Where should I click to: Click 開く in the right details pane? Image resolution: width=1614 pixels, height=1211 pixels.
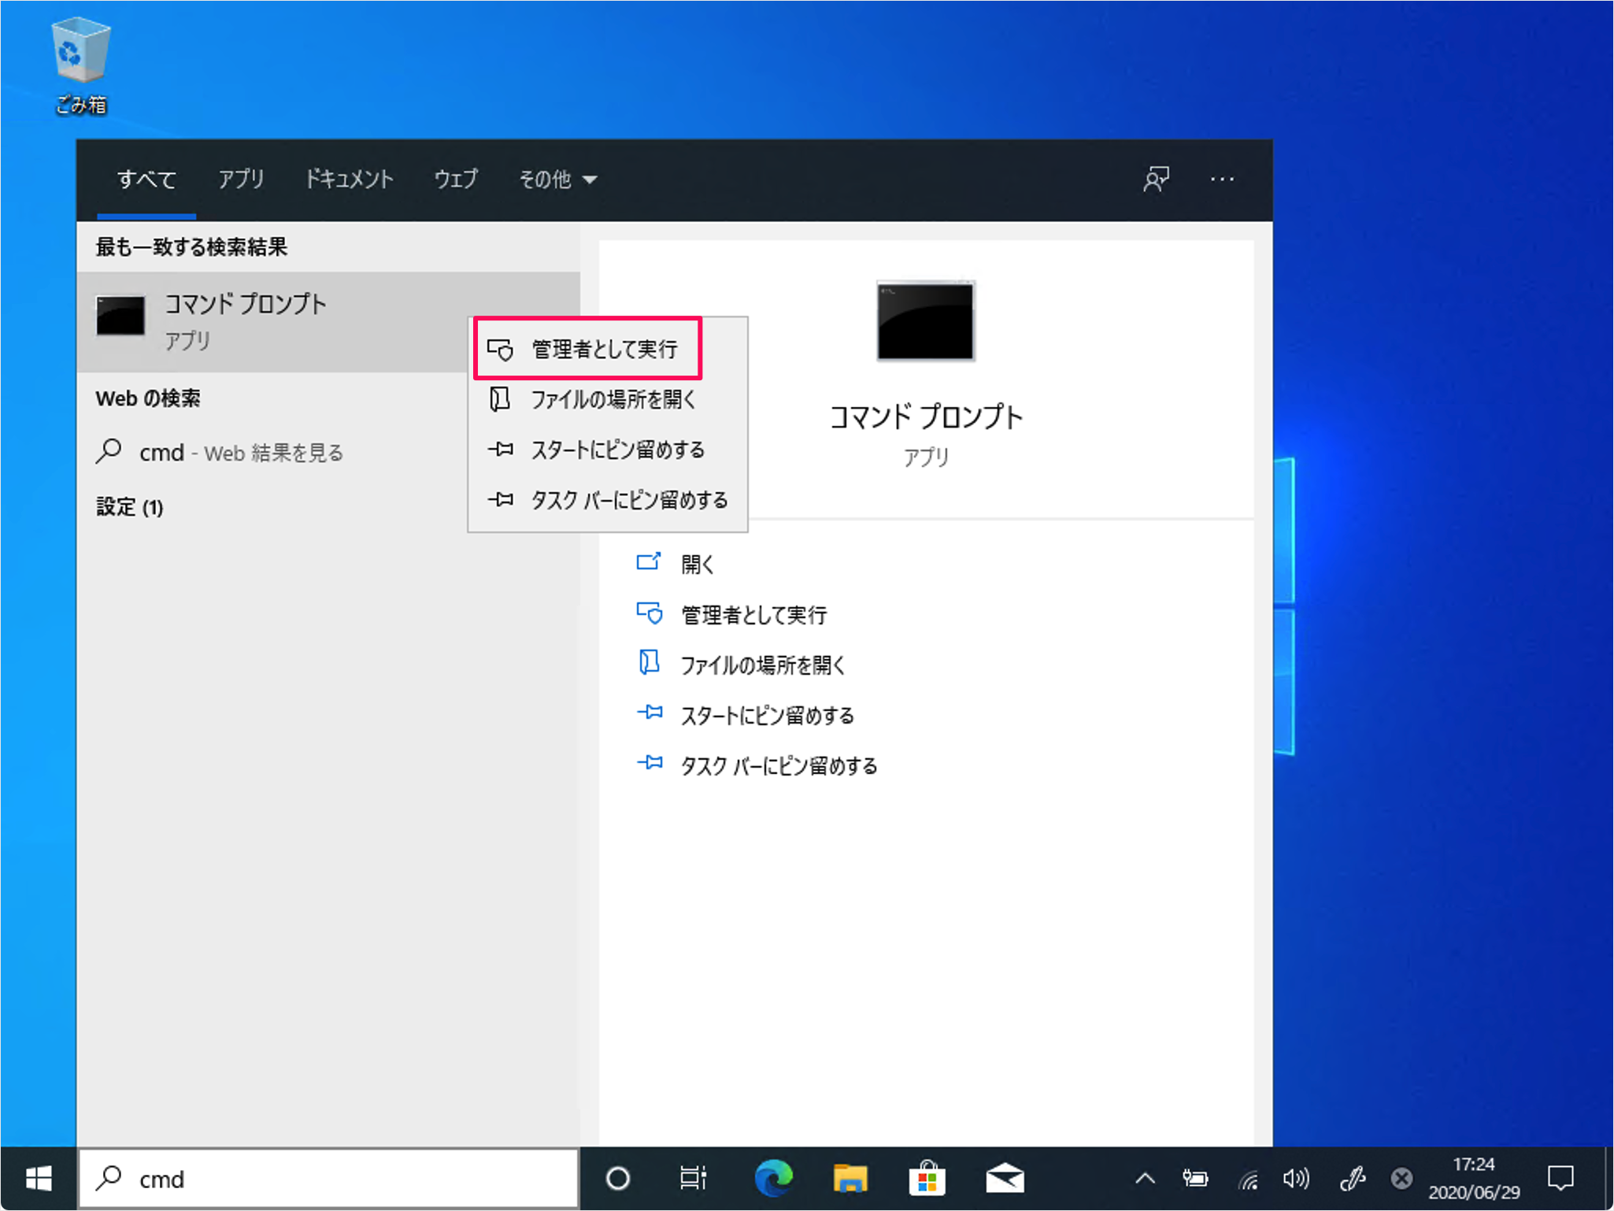point(698,564)
